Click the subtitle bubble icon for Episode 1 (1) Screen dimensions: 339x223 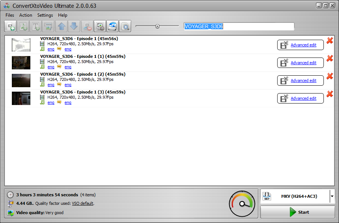pos(59,67)
